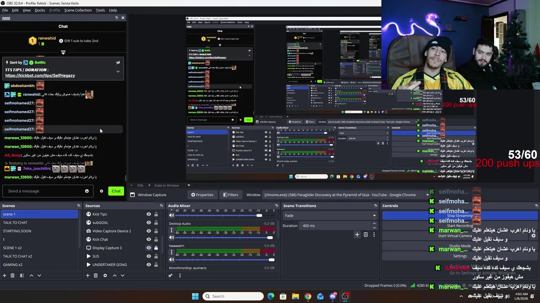Hide the subGOAL source
This screenshot has width=540, height=303.
pyautogui.click(x=148, y=223)
